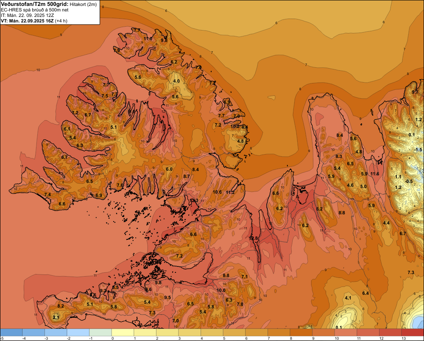Click the 7.4 temperature value
424x341 pixels.
tap(47, 194)
